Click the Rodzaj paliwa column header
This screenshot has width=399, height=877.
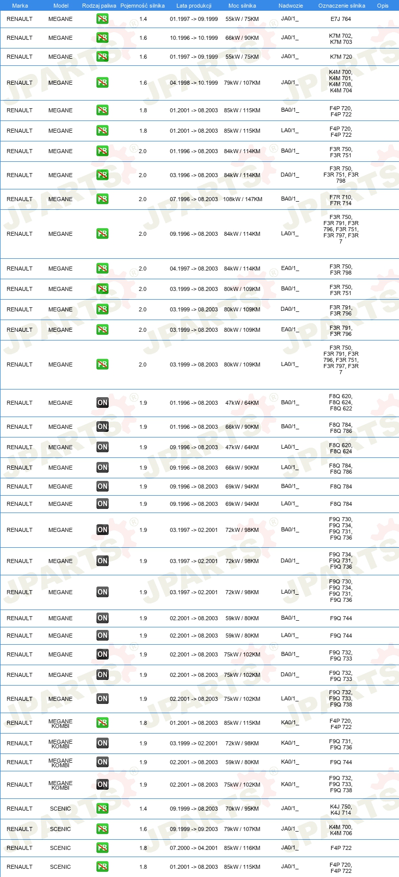click(99, 6)
